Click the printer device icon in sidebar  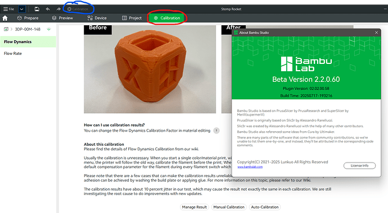pyautogui.click(x=6, y=29)
